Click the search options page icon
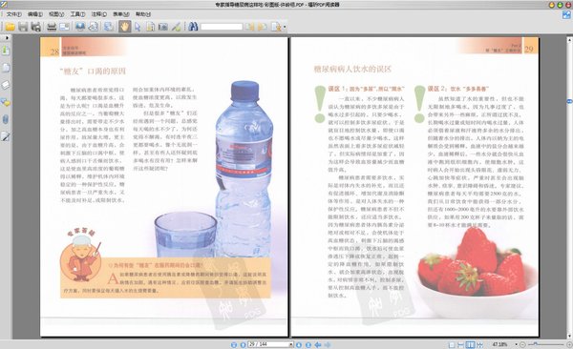The height and width of the screenshot is (349, 573). coord(276,27)
